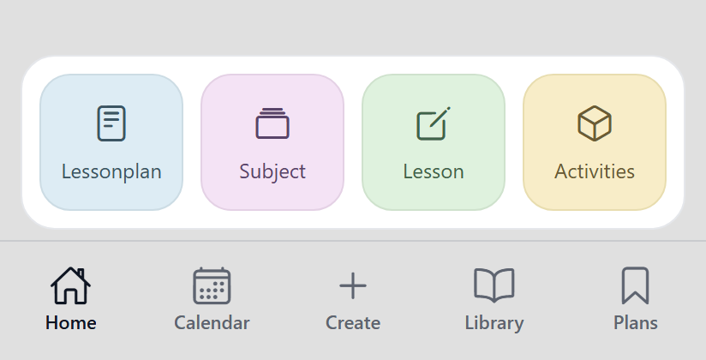This screenshot has width=706, height=360.
Task: Open the Plans tab label
Action: click(635, 323)
